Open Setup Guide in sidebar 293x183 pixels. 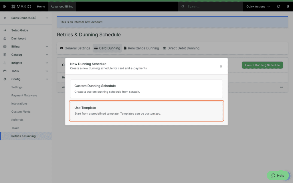tap(20, 30)
